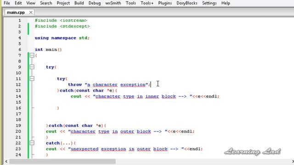This screenshot has height=165, width=294.
Task: Click the string "a character exception"
Action: coord(116,85)
